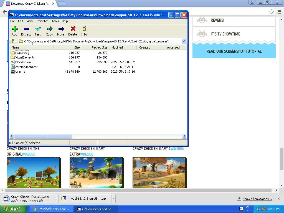The height and width of the screenshot is (213, 284).
Task: Click the Crazy-Chicken-Remake exe download item
Action: point(28,198)
